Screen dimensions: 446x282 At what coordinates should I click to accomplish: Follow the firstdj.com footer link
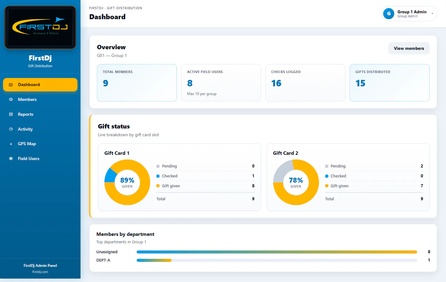click(40, 272)
